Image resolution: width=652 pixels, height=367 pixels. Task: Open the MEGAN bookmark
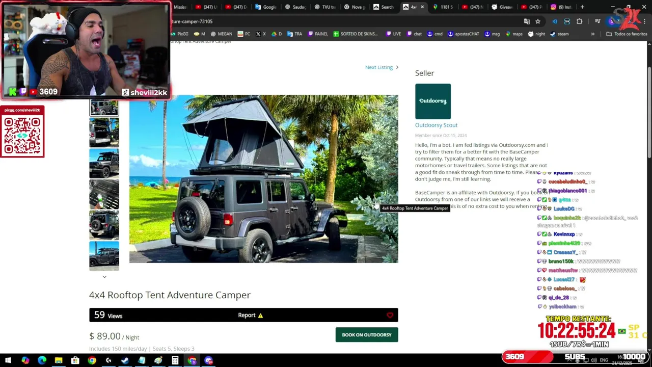pyautogui.click(x=221, y=34)
